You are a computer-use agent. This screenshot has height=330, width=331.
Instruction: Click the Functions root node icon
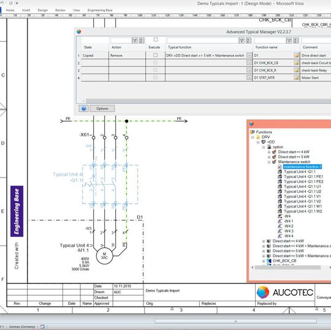coord(253,132)
